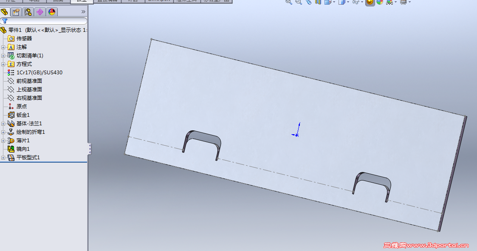Expand the 方程式 node

coord(3,64)
